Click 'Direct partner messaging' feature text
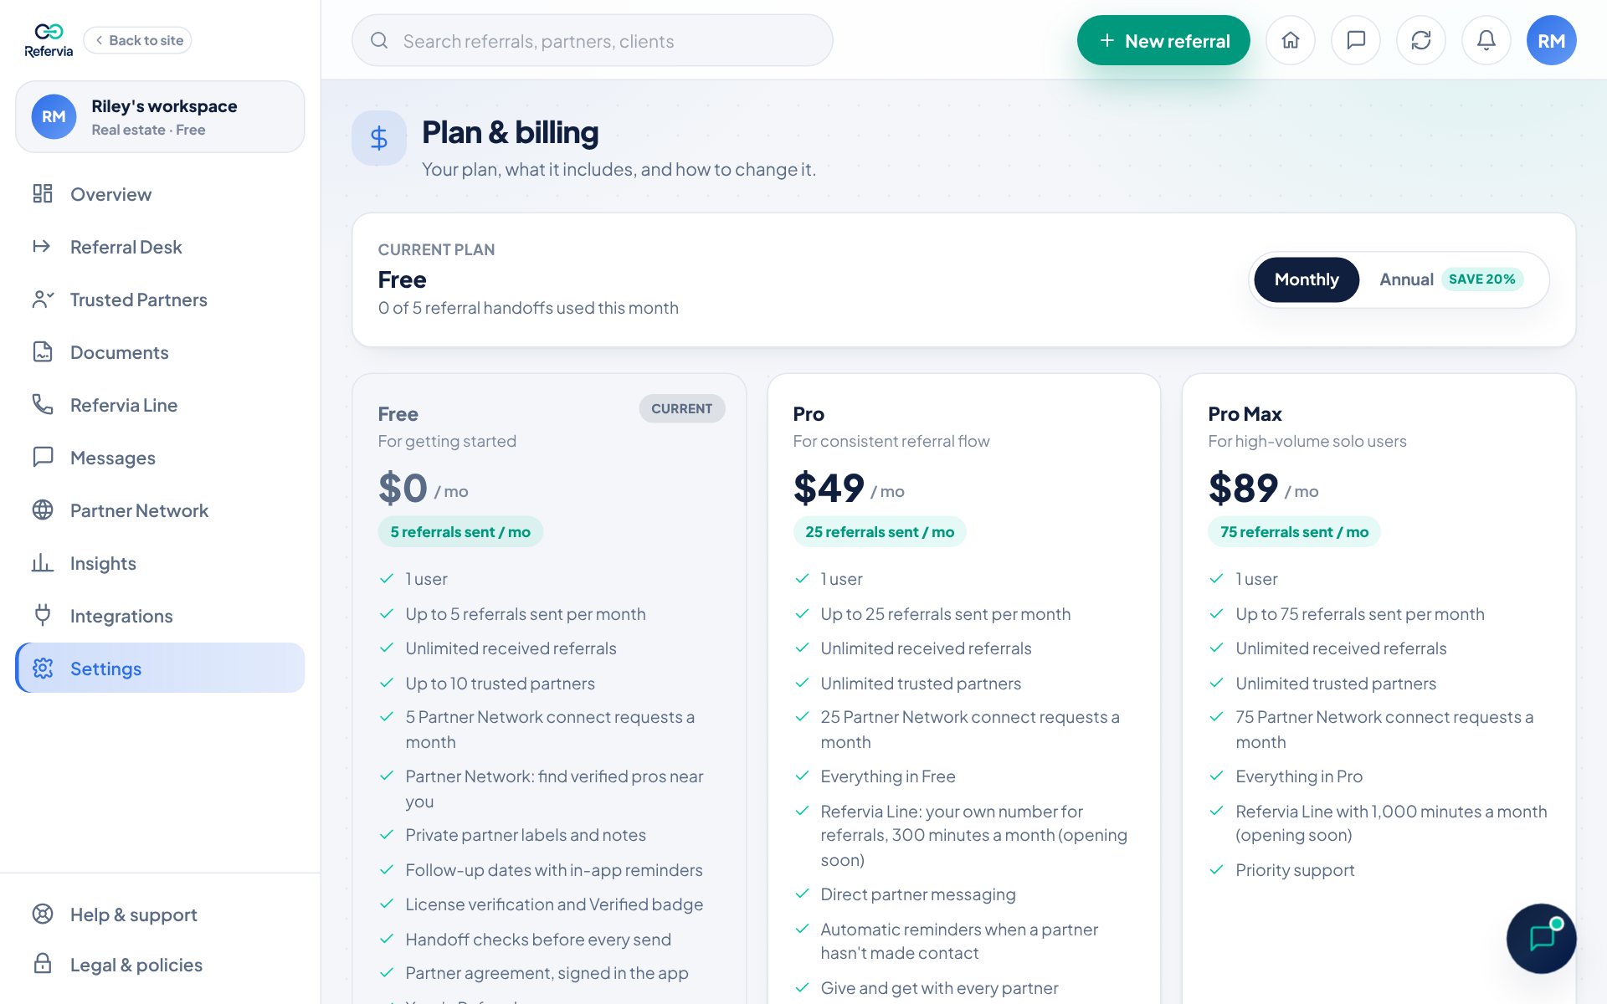 coord(918,894)
